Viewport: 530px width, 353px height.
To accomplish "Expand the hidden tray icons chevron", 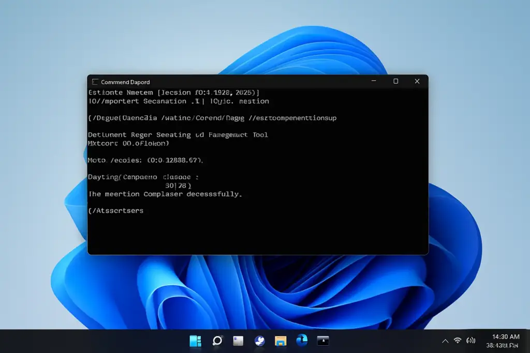I will click(445, 341).
